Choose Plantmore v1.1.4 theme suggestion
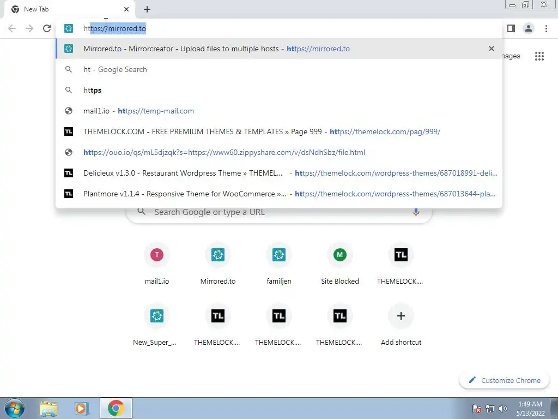558x419 pixels. [x=279, y=194]
